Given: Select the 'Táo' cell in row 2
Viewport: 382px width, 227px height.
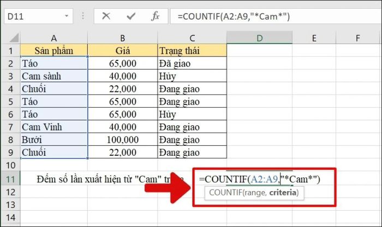Looking at the screenshot, I should [x=54, y=64].
